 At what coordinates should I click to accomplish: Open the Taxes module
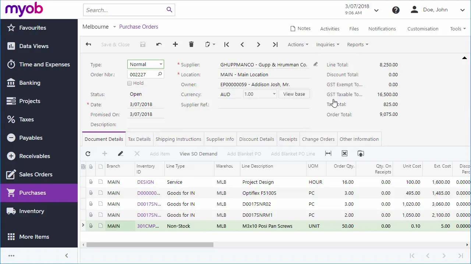39,120
